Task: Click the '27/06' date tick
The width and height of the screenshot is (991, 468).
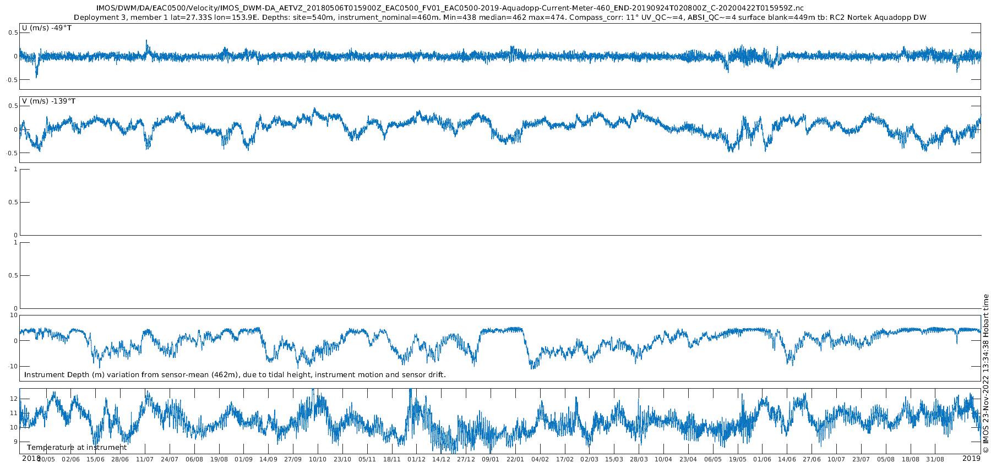Action: tap(812, 460)
